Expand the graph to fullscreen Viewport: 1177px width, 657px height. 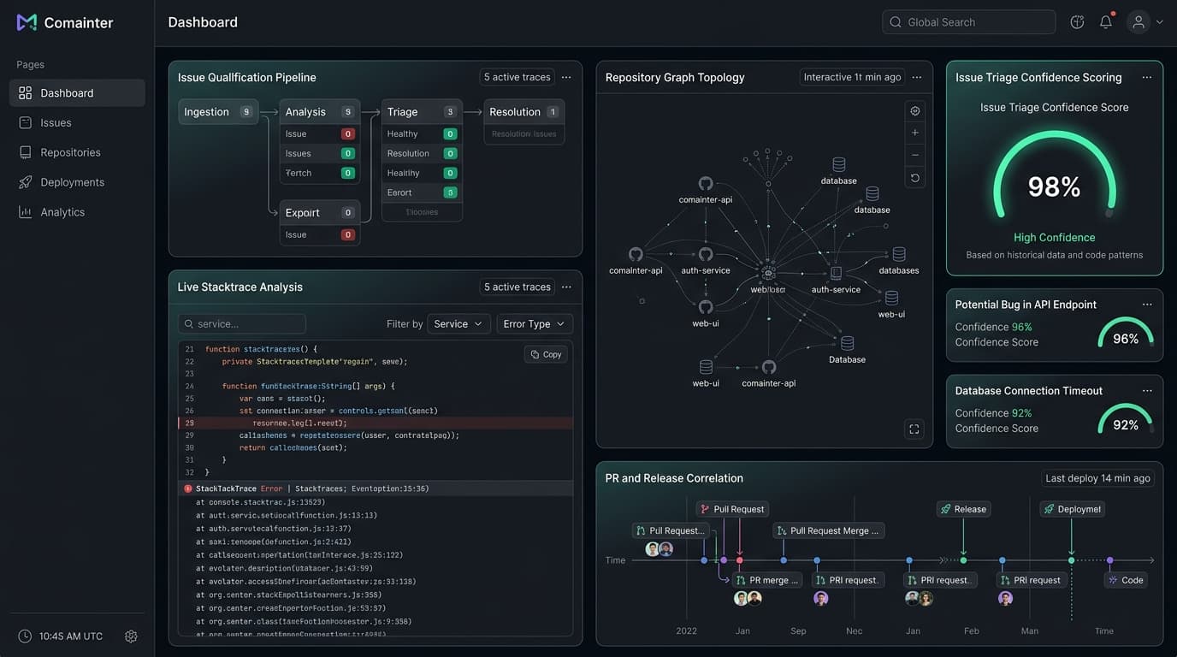[x=914, y=429]
